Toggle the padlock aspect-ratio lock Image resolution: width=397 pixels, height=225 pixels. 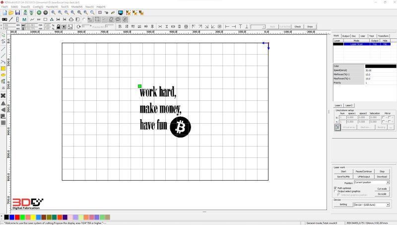pos(58,26)
